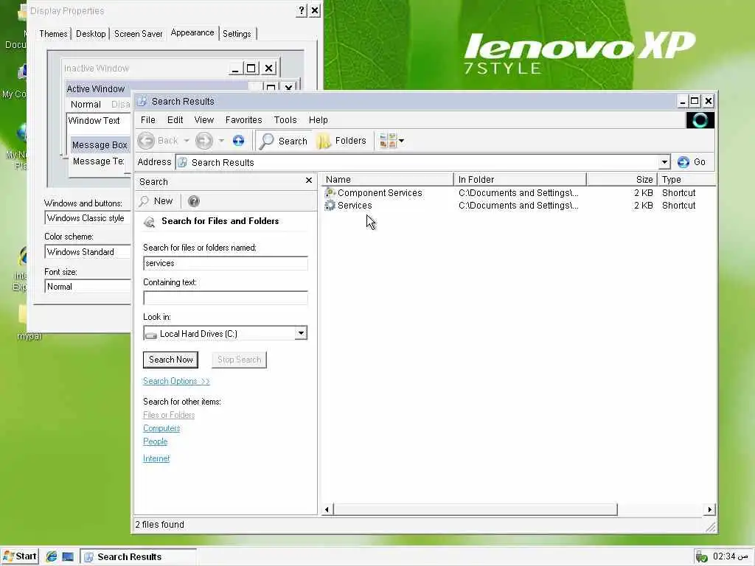The width and height of the screenshot is (755, 566).
Task: Click the Search Now button
Action: coord(170,360)
